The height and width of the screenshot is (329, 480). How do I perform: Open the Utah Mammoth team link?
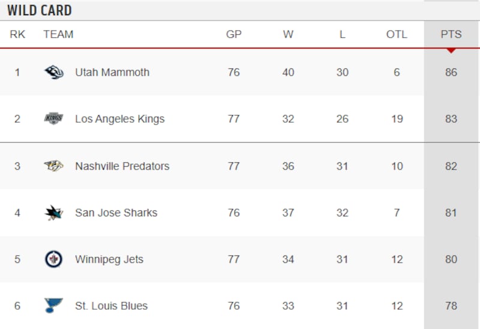tap(112, 73)
